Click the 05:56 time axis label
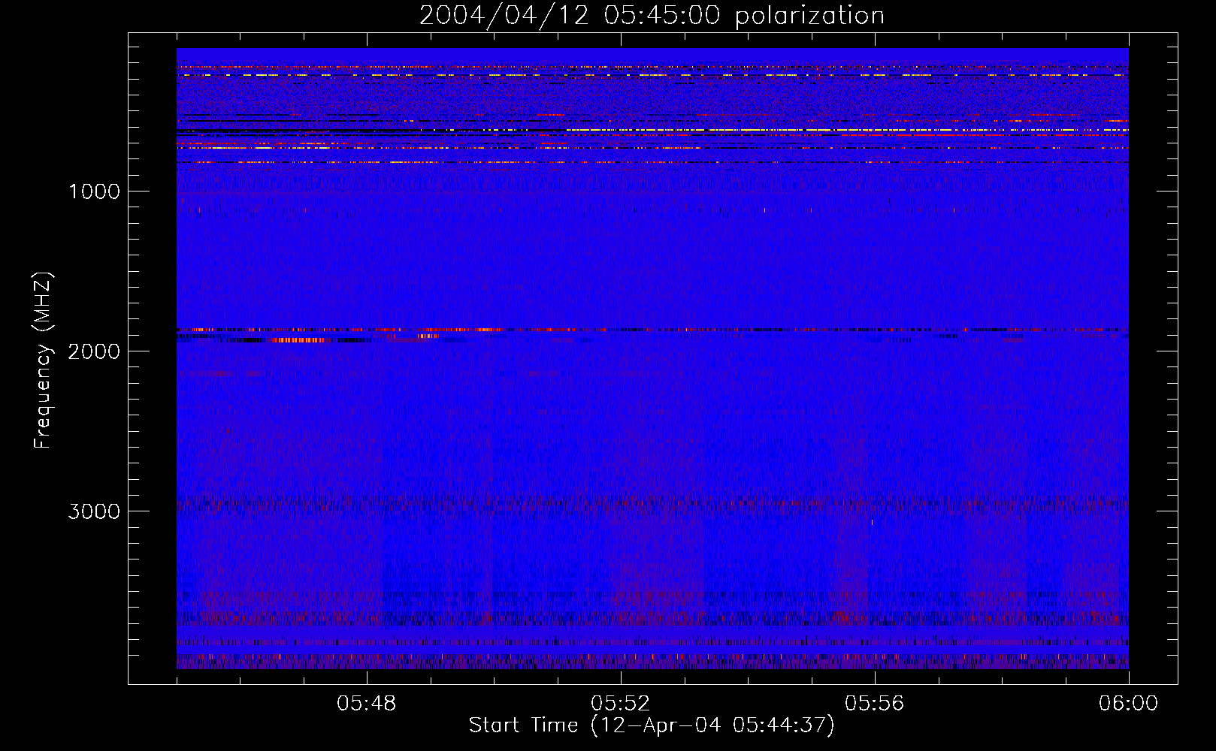Screen dimensions: 1216x751 [x=875, y=704]
